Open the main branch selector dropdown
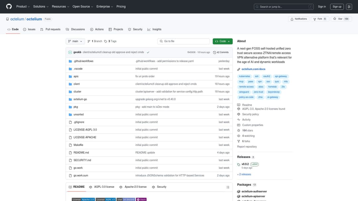 click(75, 41)
